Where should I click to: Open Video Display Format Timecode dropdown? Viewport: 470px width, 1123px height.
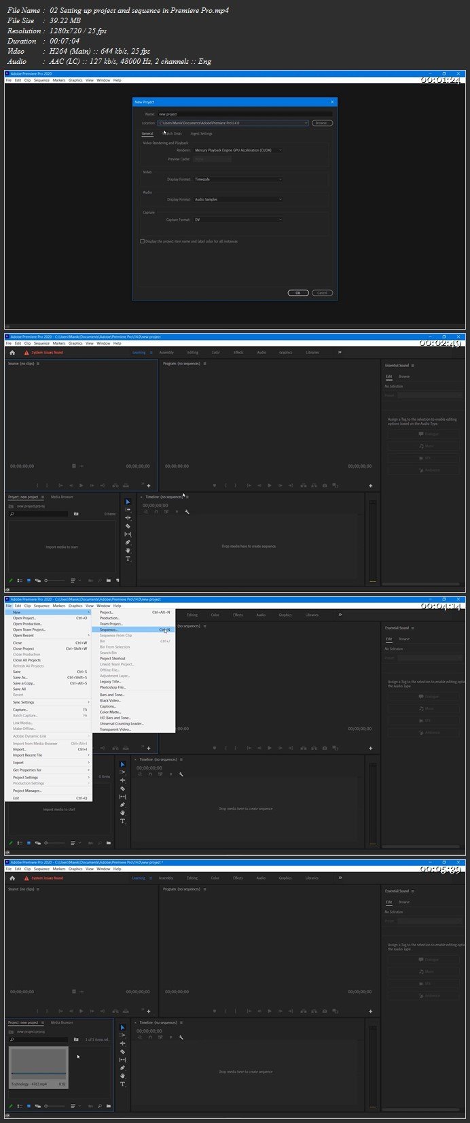pos(238,179)
